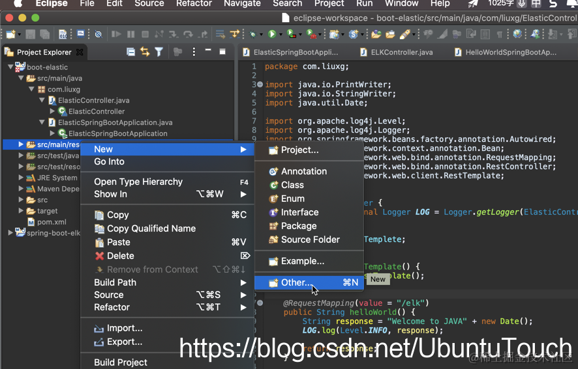Open the console/terminal toolbar icon
The image size is (578, 369).
80,34
